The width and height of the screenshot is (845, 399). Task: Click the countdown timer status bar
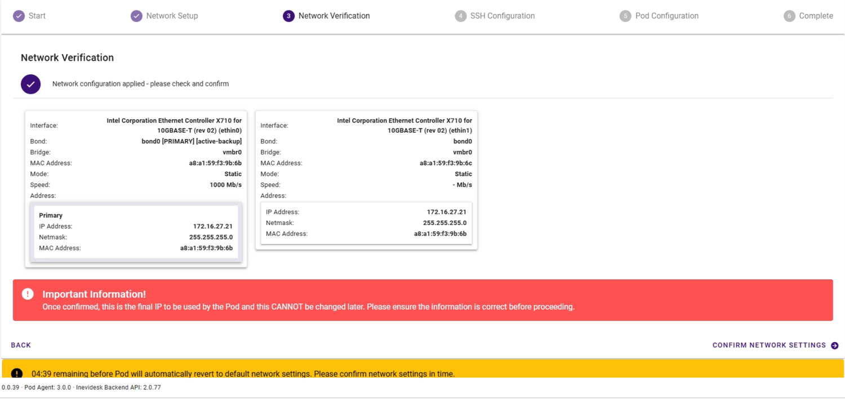tap(422, 373)
